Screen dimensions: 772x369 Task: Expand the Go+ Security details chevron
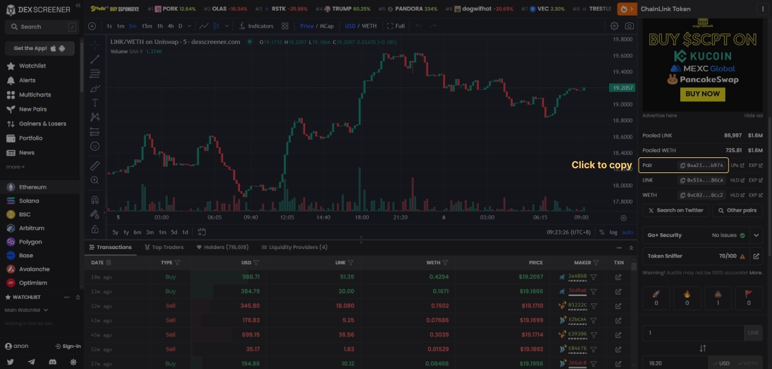click(x=756, y=235)
